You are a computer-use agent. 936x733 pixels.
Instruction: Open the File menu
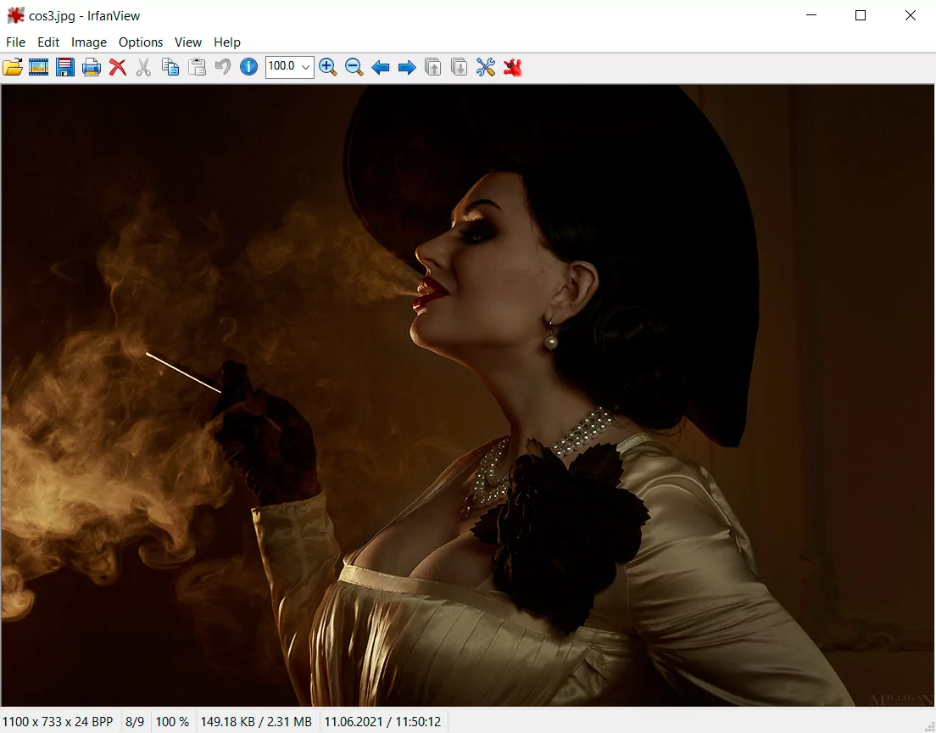[x=15, y=42]
